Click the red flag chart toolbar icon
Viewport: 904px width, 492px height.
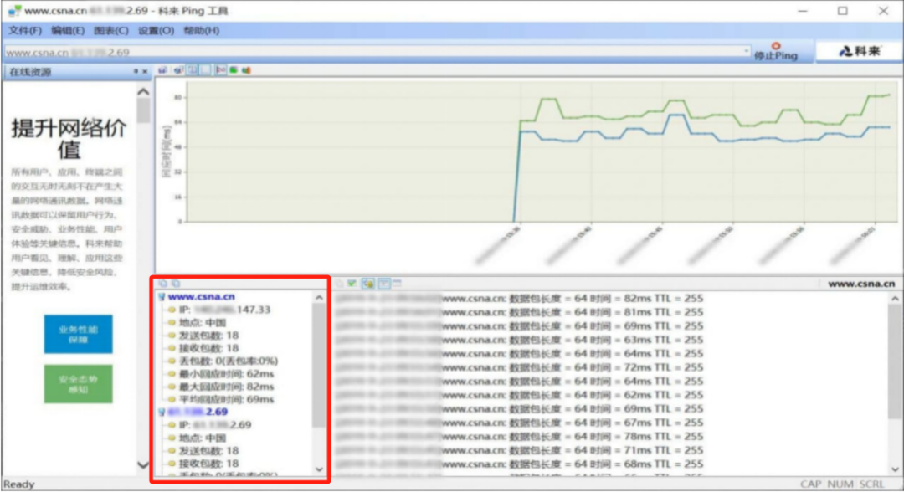point(221,70)
